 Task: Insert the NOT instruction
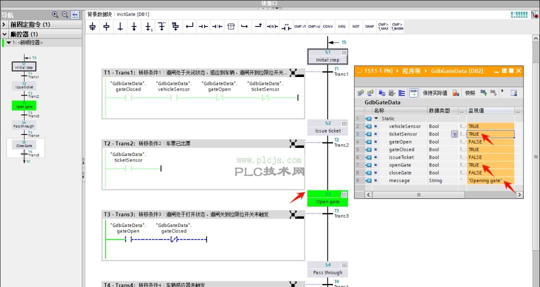click(x=356, y=26)
